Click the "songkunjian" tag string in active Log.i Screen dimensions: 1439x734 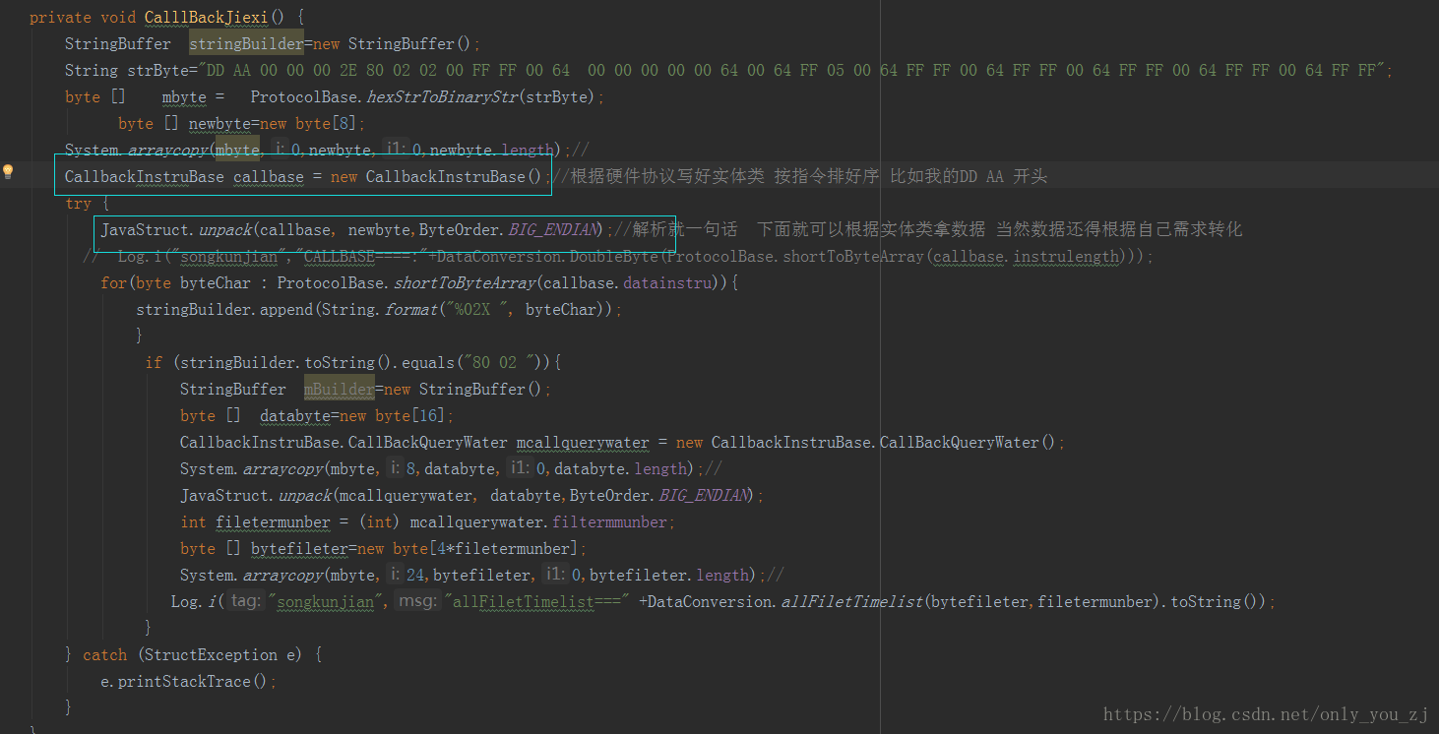tap(326, 601)
